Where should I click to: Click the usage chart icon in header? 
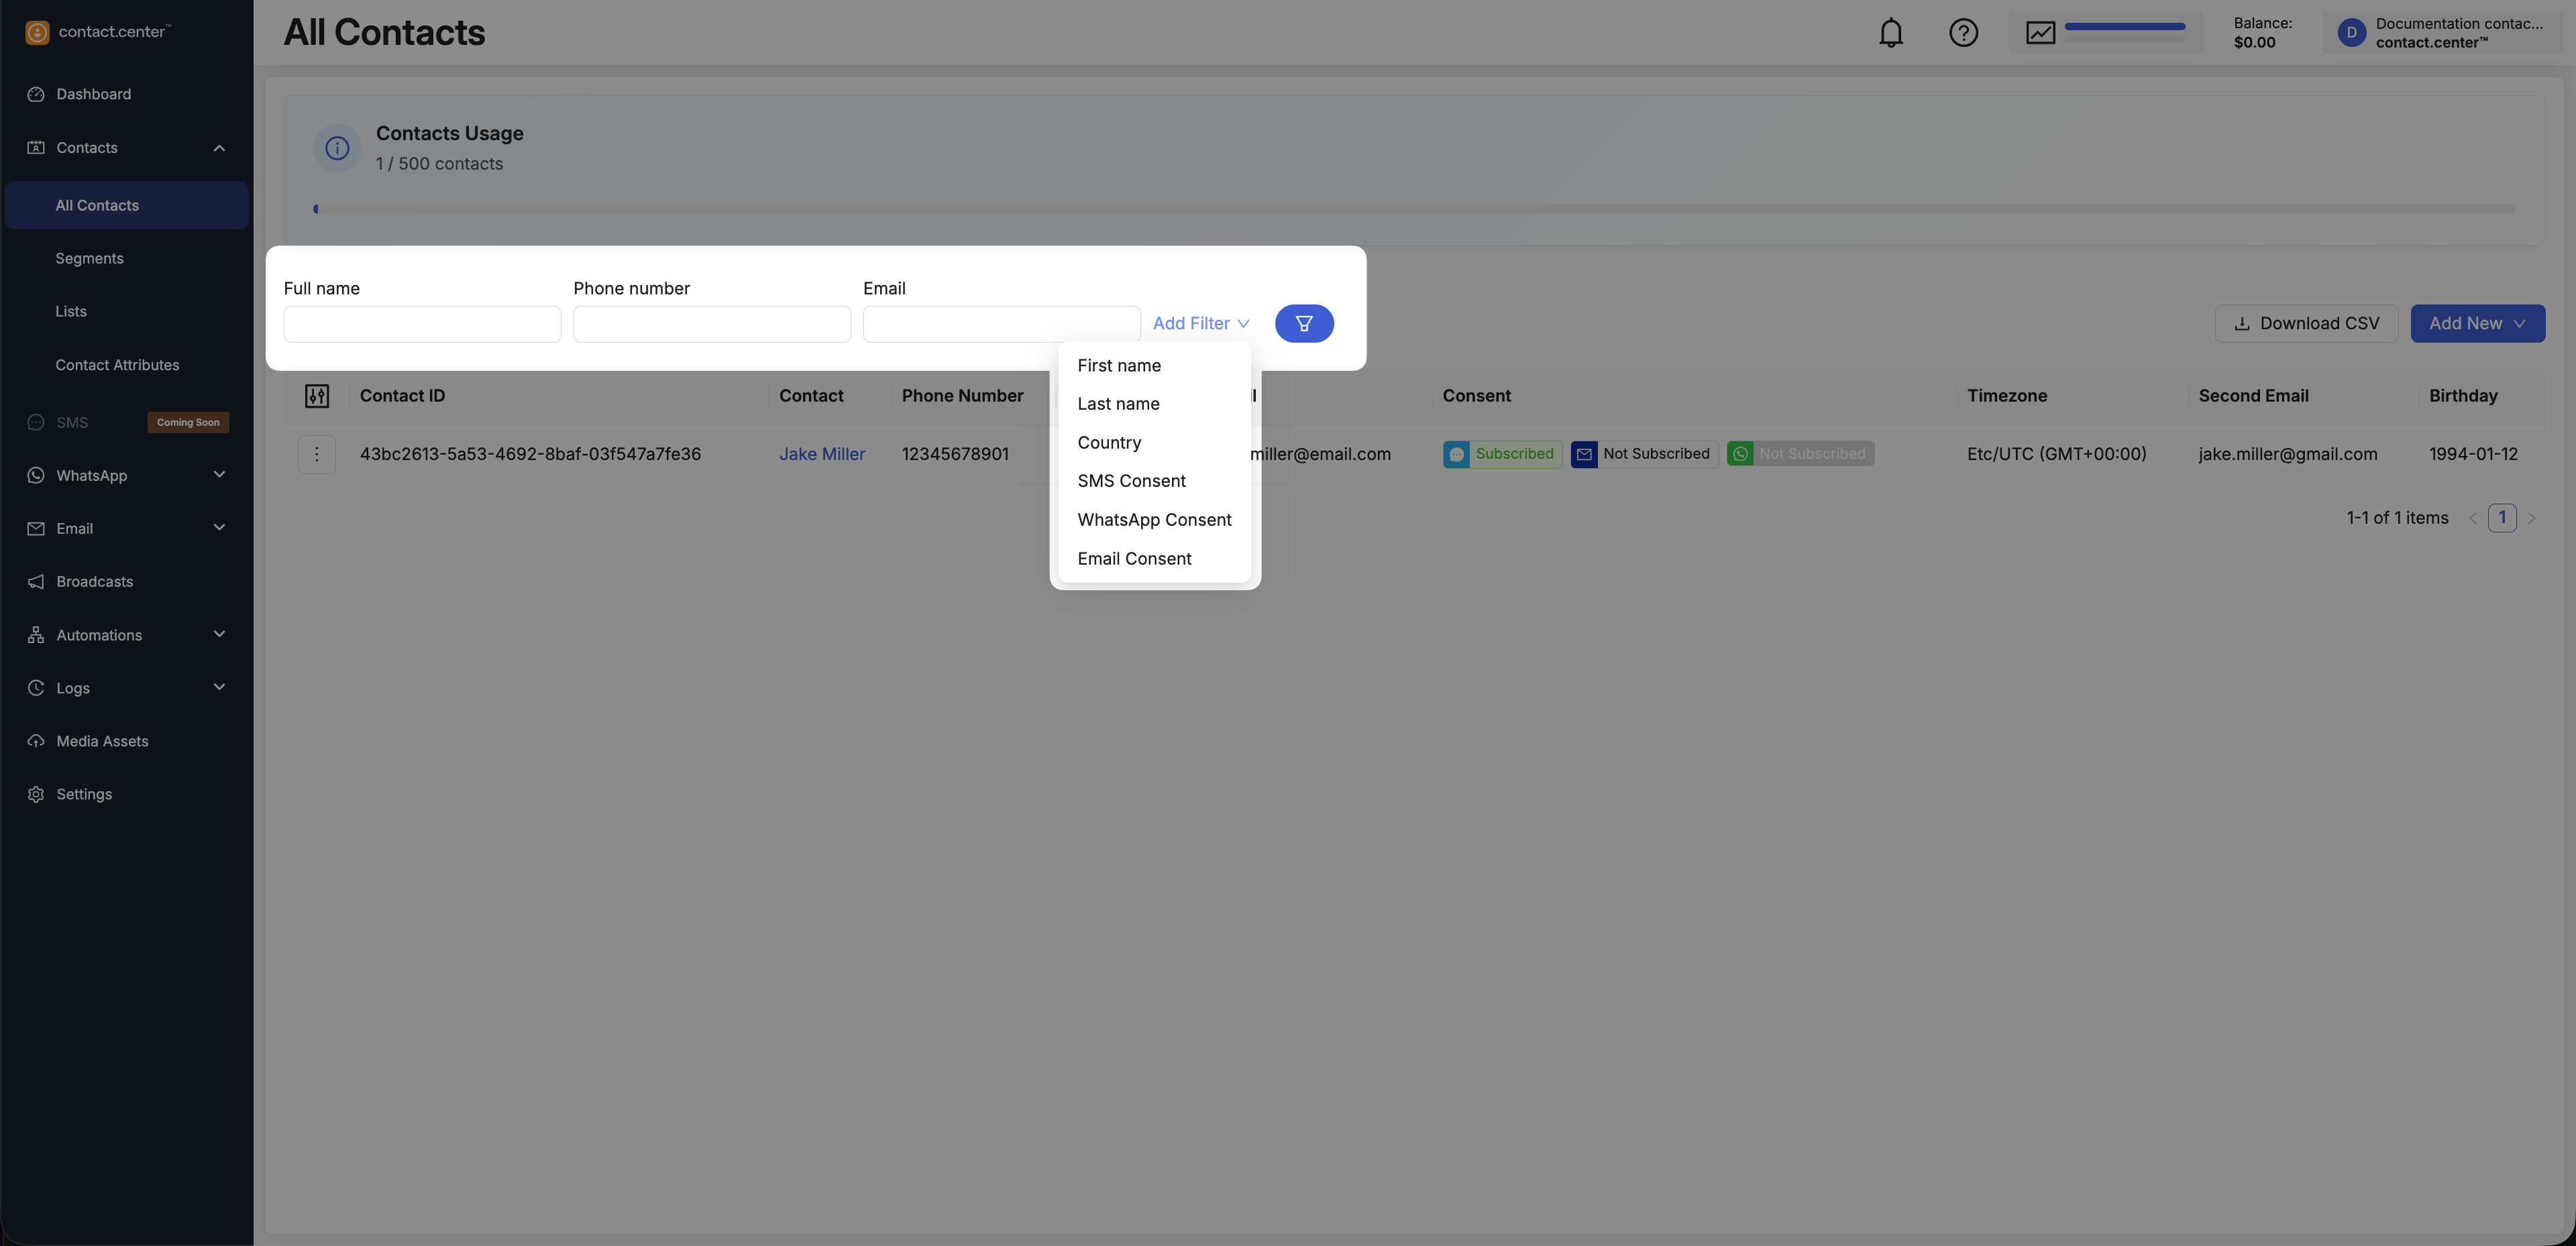2040,33
